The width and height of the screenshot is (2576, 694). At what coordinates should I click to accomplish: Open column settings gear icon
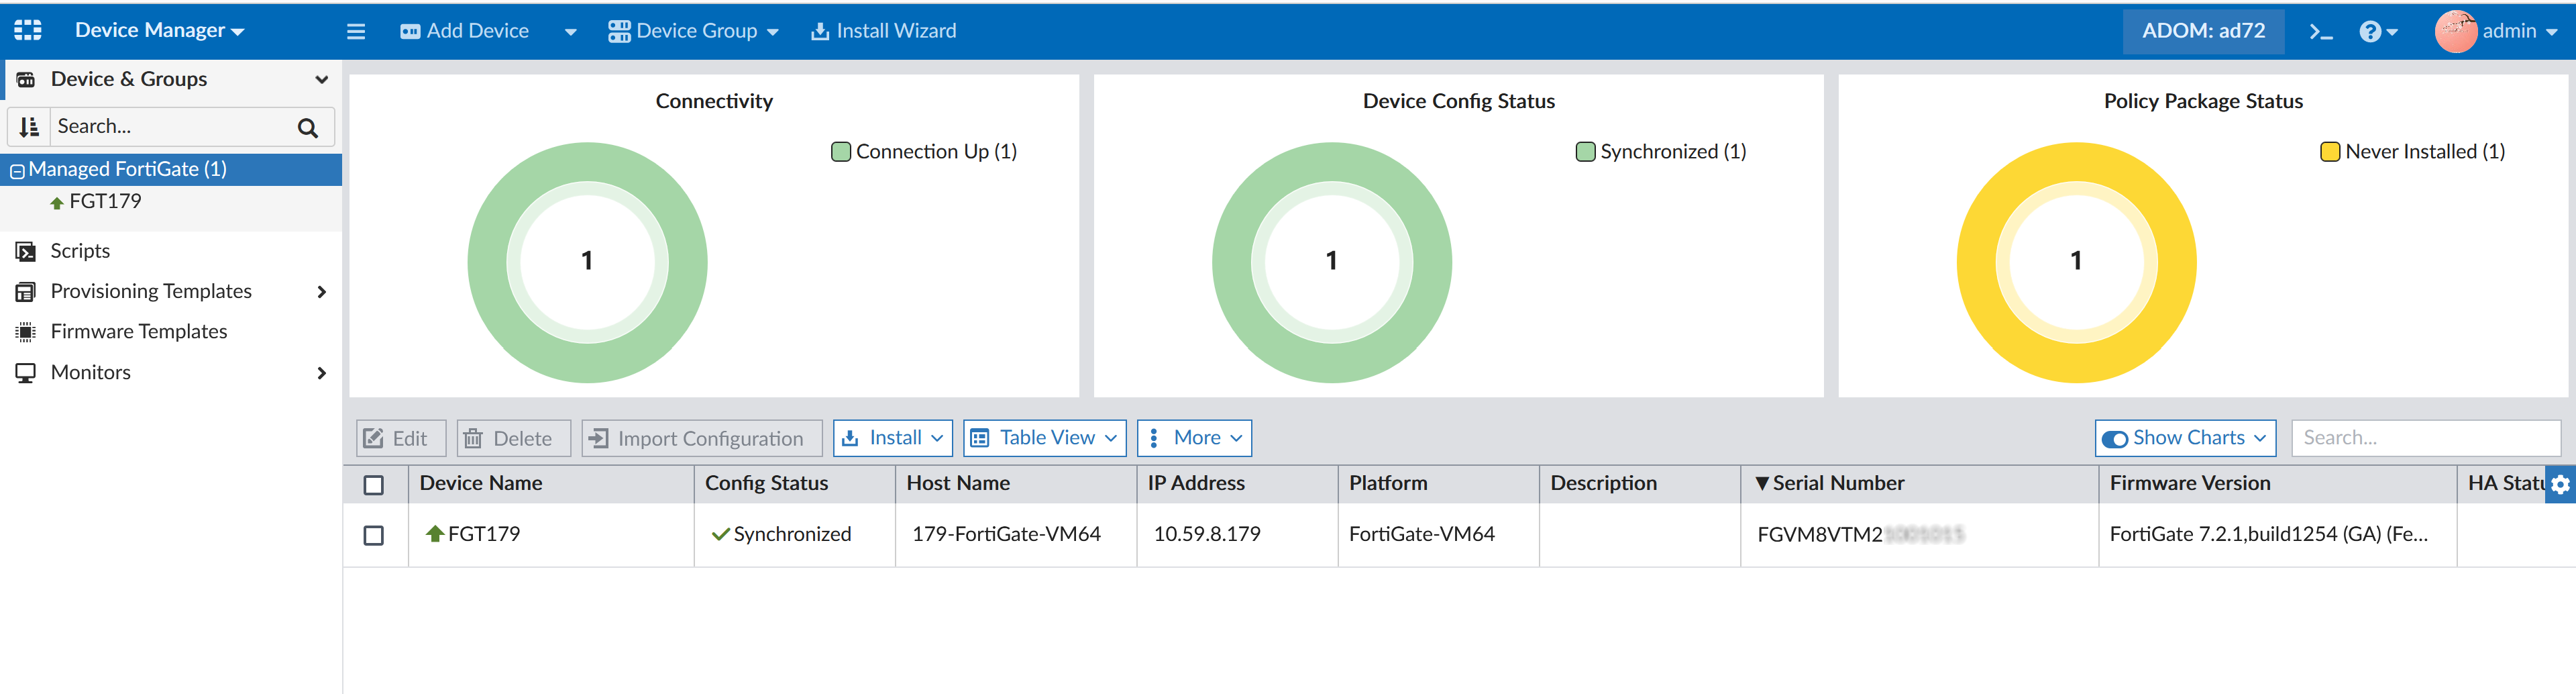[x=2559, y=484]
